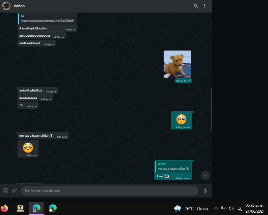Open the tewikamo.webnode.mx link

[47, 20]
